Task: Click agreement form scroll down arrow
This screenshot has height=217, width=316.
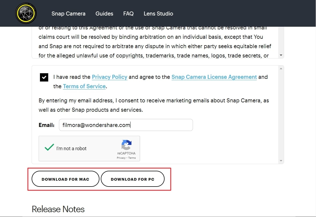Action: (x=281, y=161)
